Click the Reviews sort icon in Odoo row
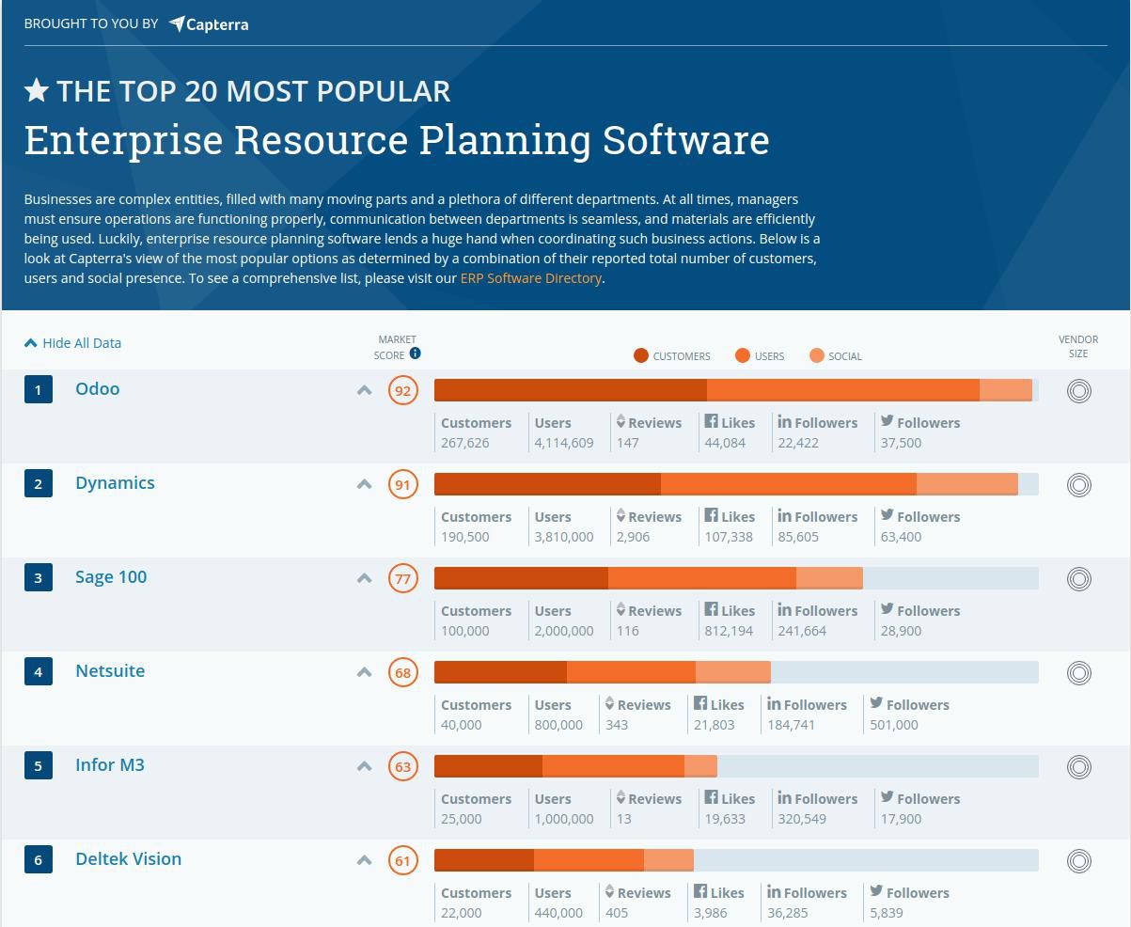The image size is (1131, 927). click(620, 421)
